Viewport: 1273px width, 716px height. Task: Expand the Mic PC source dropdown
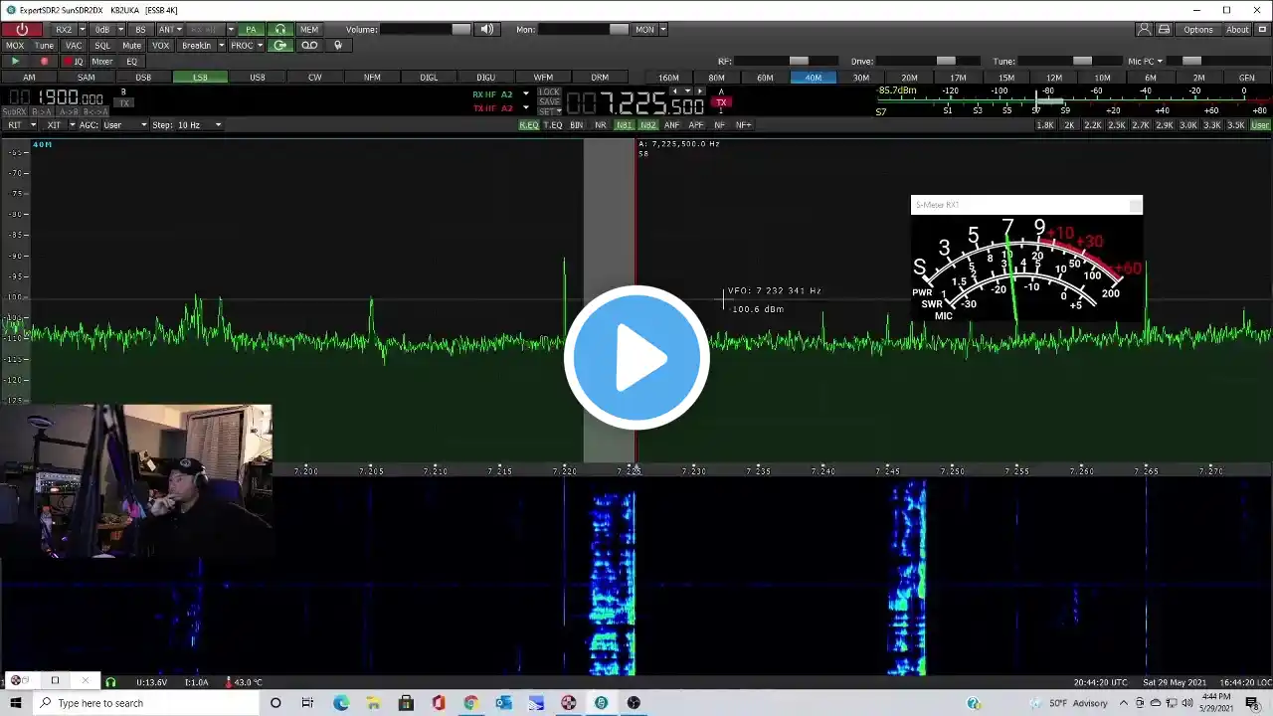point(1160,62)
